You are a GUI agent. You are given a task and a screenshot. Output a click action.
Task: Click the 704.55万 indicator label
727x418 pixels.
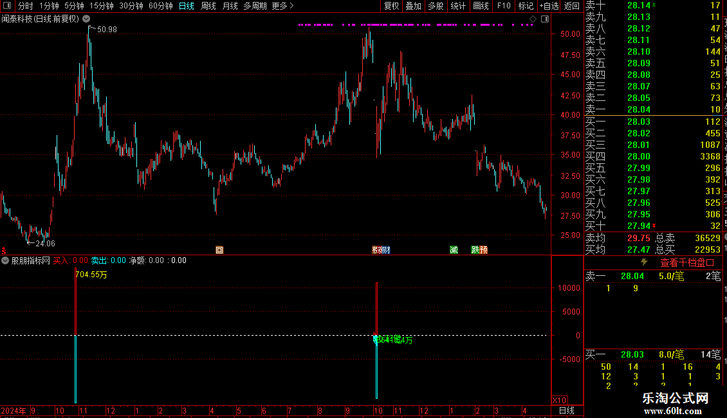[x=91, y=275]
